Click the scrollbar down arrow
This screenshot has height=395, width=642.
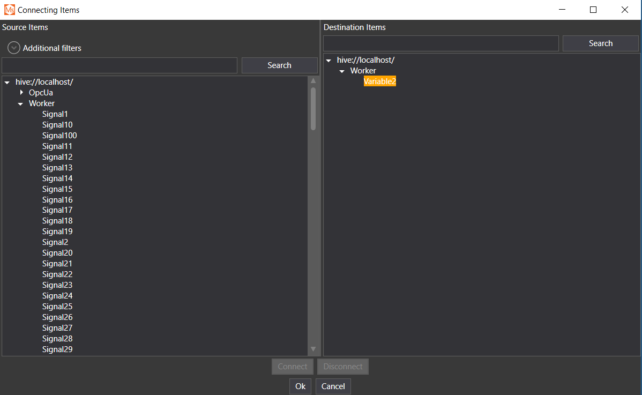click(x=313, y=349)
